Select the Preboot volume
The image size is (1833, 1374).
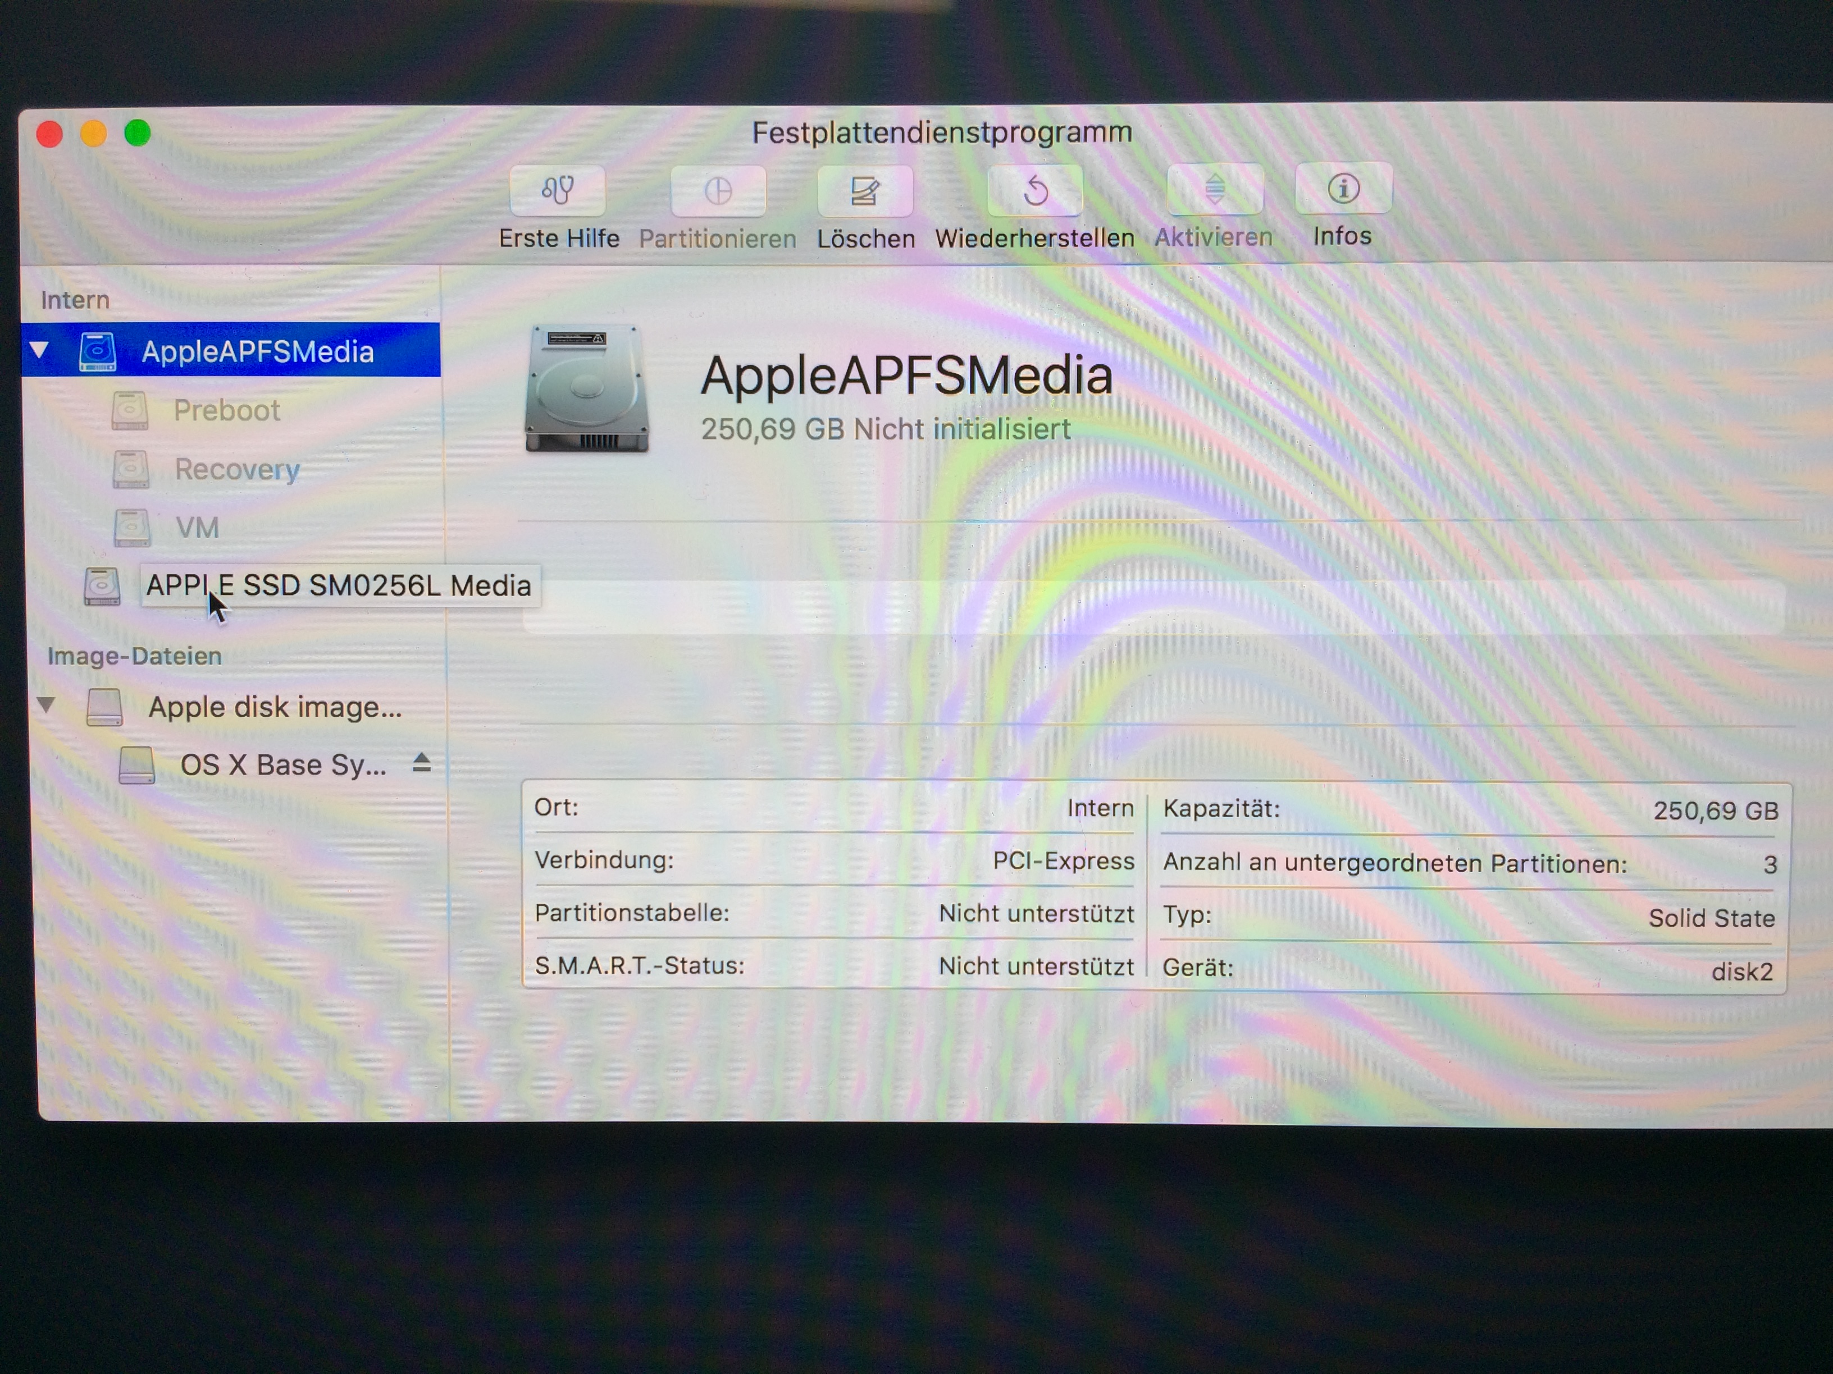point(227,410)
